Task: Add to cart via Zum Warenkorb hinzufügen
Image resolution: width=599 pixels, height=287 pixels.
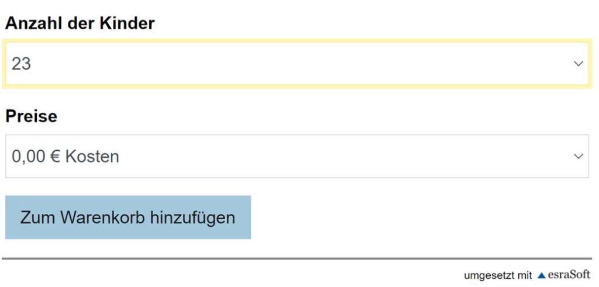Action: tap(128, 217)
